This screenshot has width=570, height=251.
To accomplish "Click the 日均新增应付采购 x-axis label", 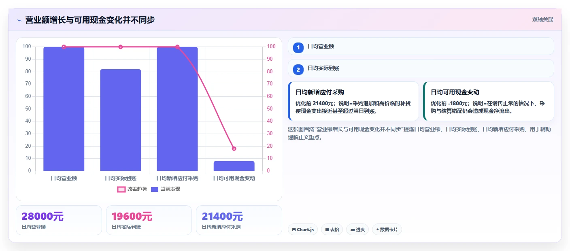I will pyautogui.click(x=177, y=178).
